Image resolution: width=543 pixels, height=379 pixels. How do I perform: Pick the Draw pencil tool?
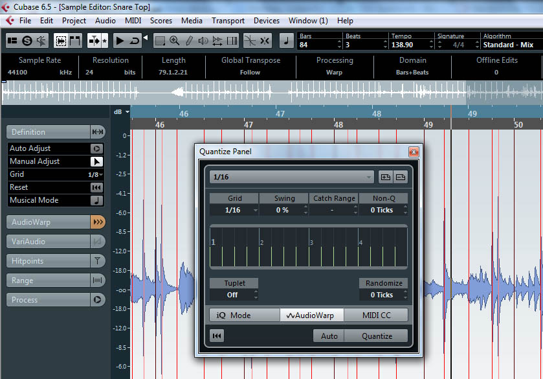tap(189, 41)
